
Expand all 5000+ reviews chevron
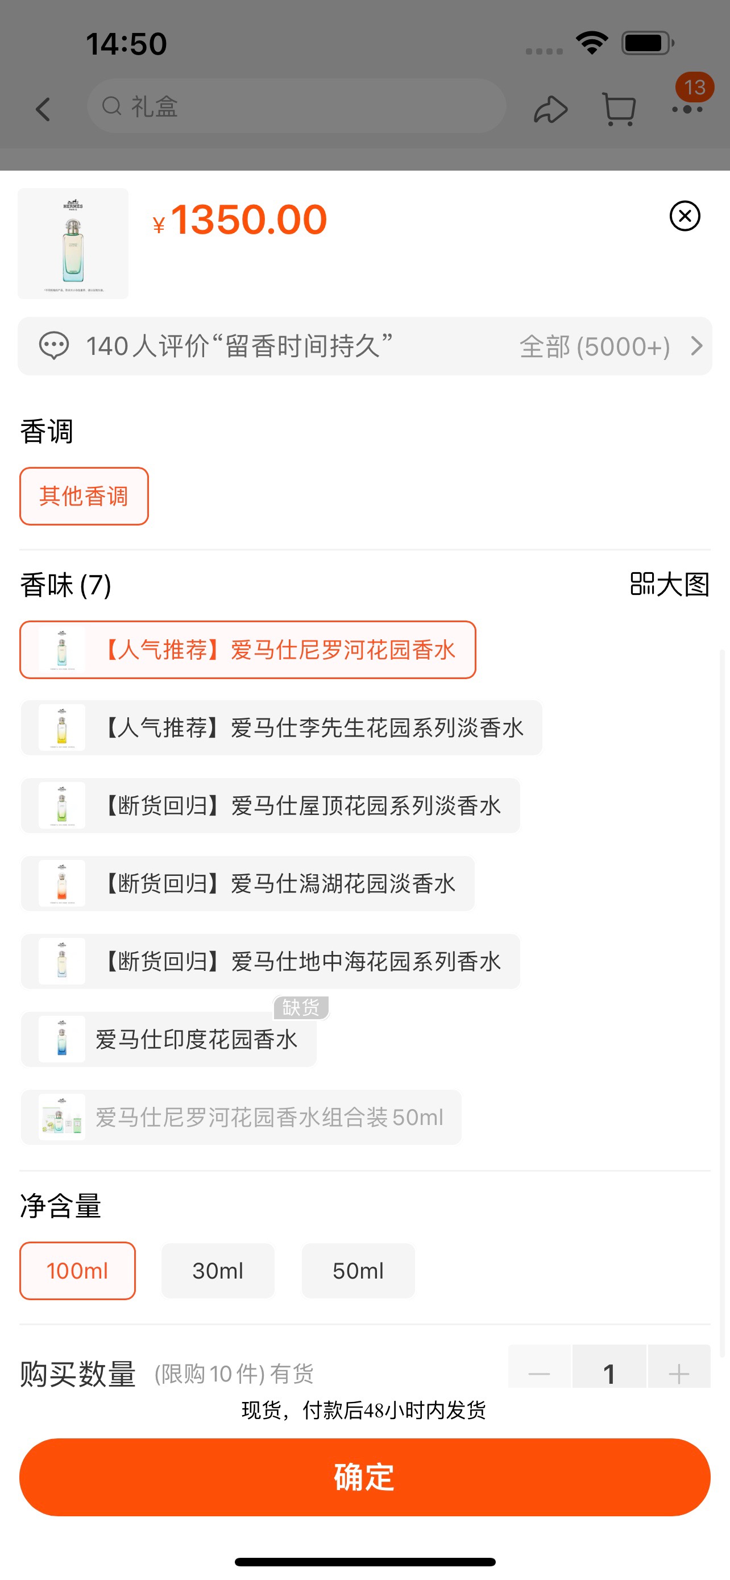(x=696, y=346)
